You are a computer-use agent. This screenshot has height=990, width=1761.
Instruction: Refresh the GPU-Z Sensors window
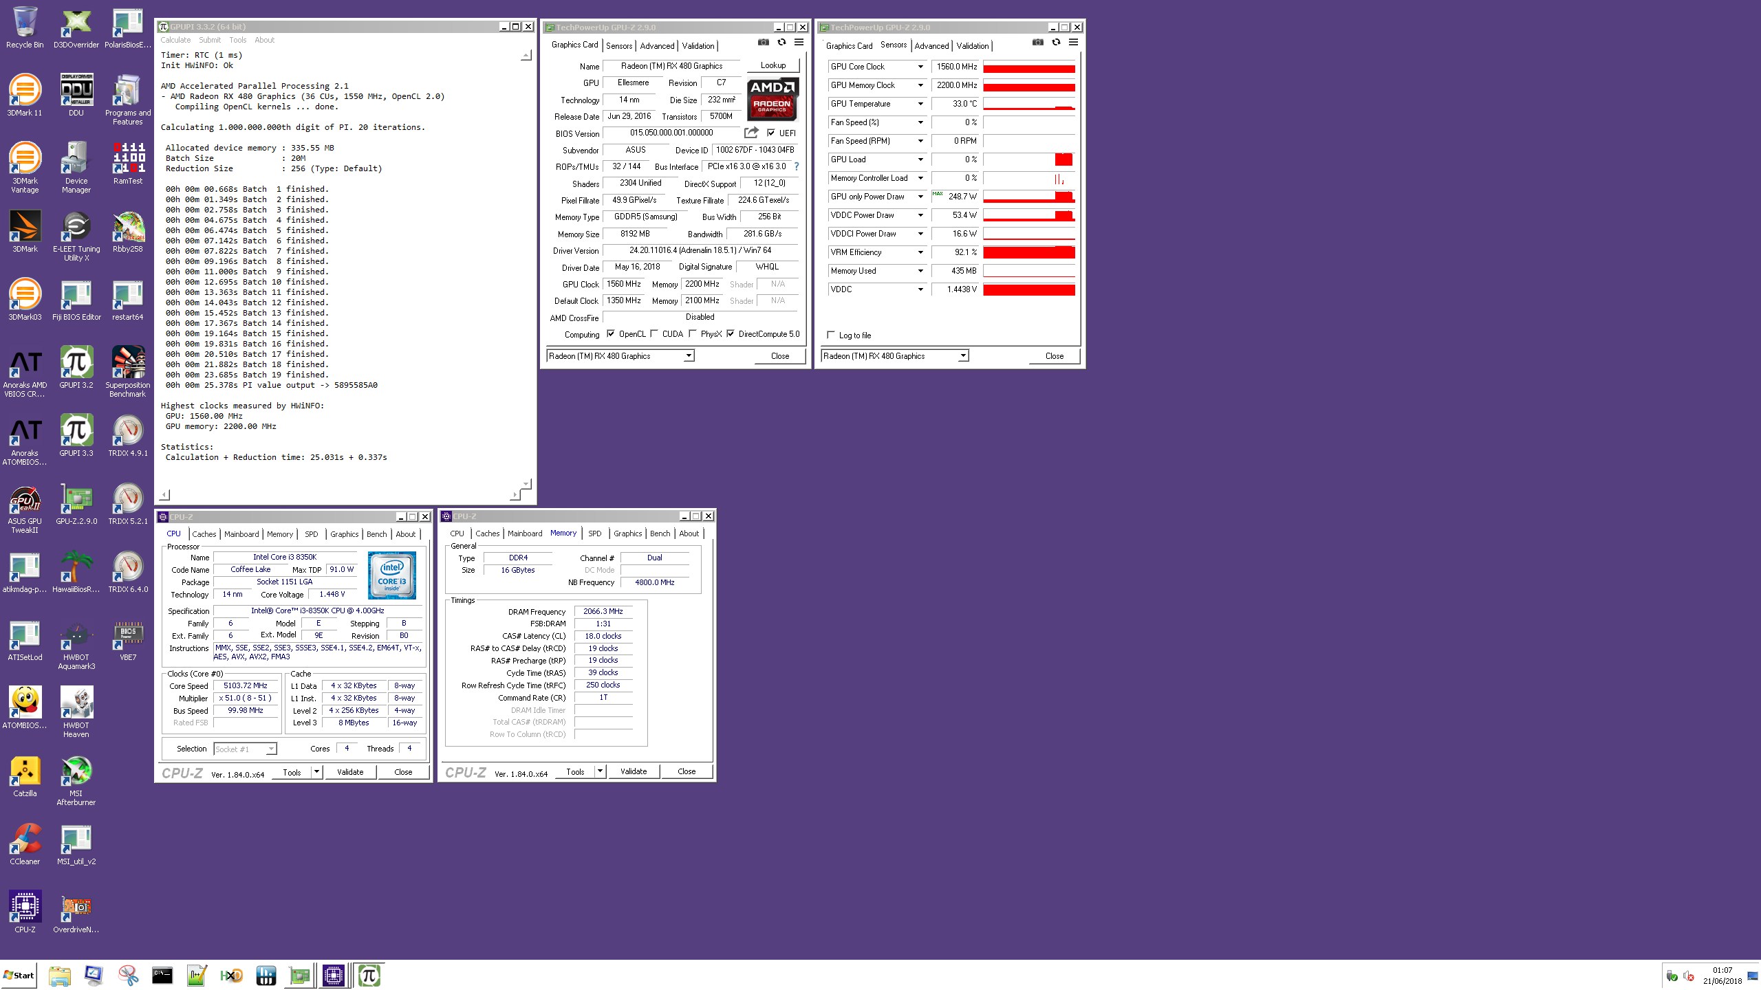click(1056, 43)
